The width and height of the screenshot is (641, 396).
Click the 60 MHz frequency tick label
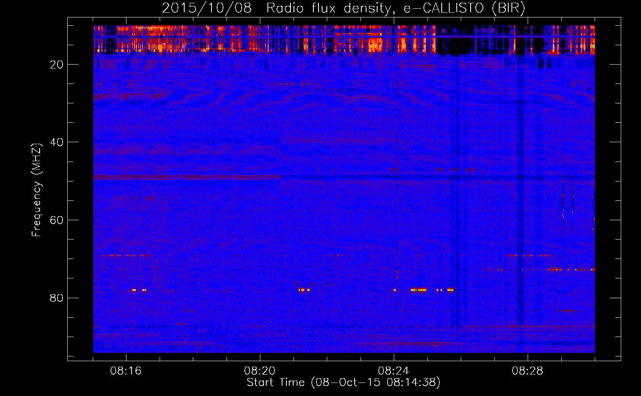pyautogui.click(x=57, y=220)
